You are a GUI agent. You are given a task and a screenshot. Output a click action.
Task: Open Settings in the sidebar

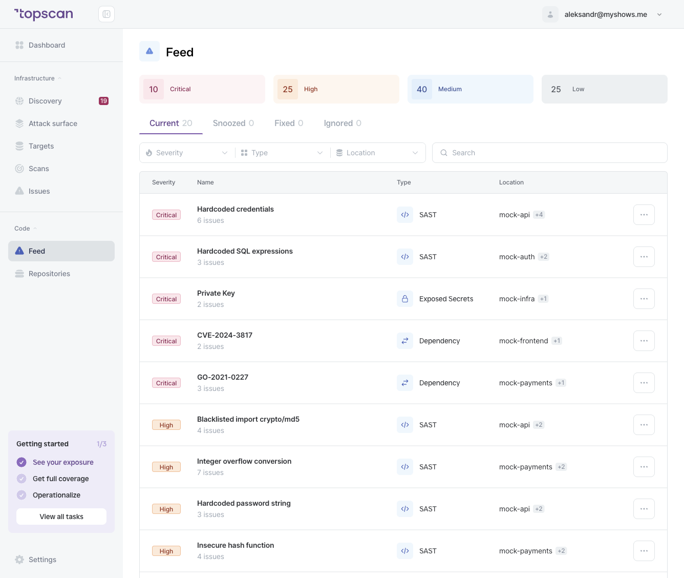click(61, 560)
